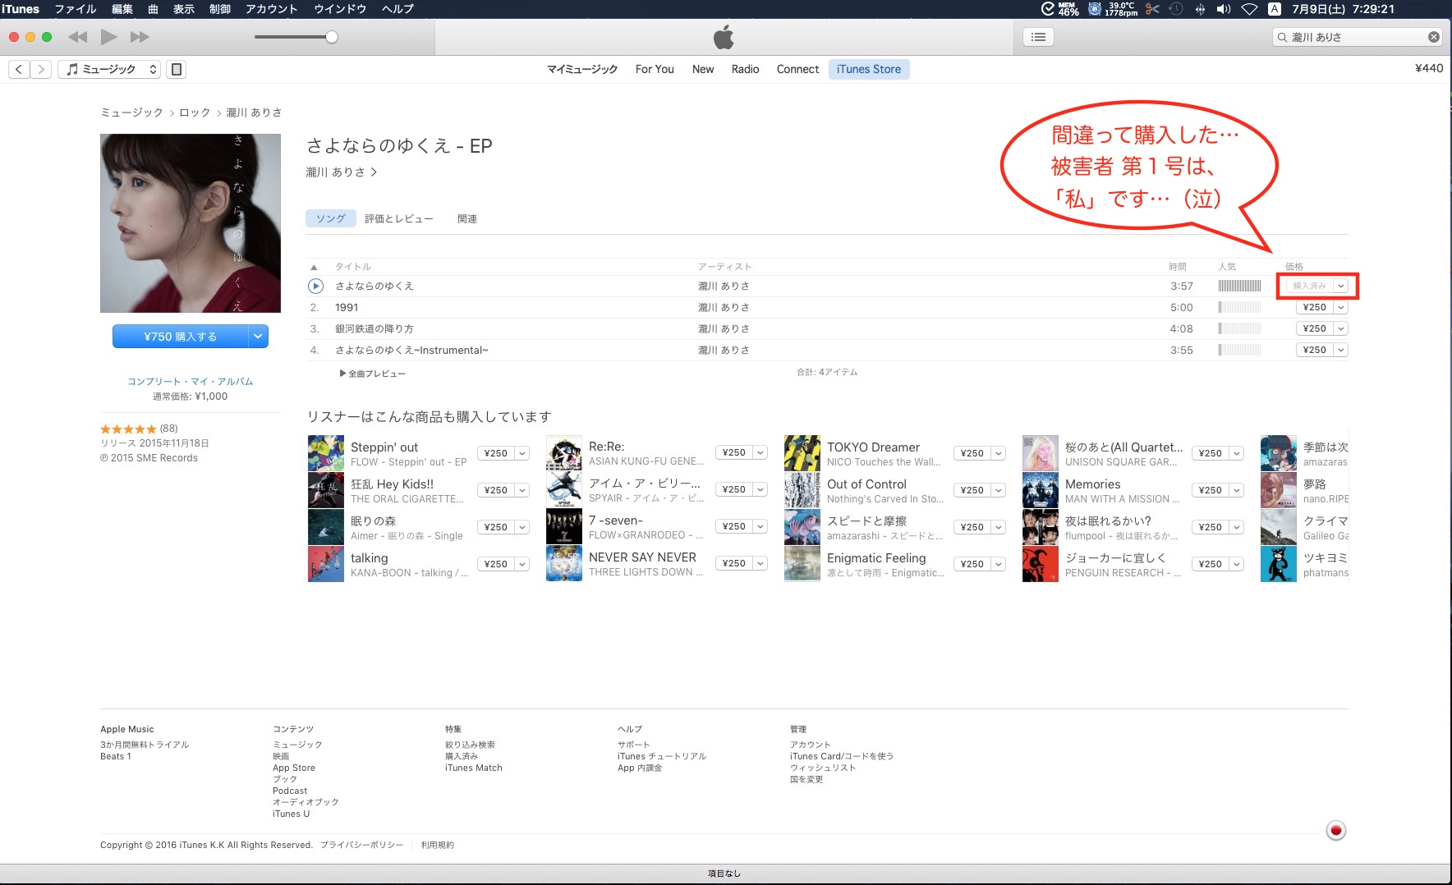Open the アカウント menu
The height and width of the screenshot is (885, 1452).
[x=271, y=9]
